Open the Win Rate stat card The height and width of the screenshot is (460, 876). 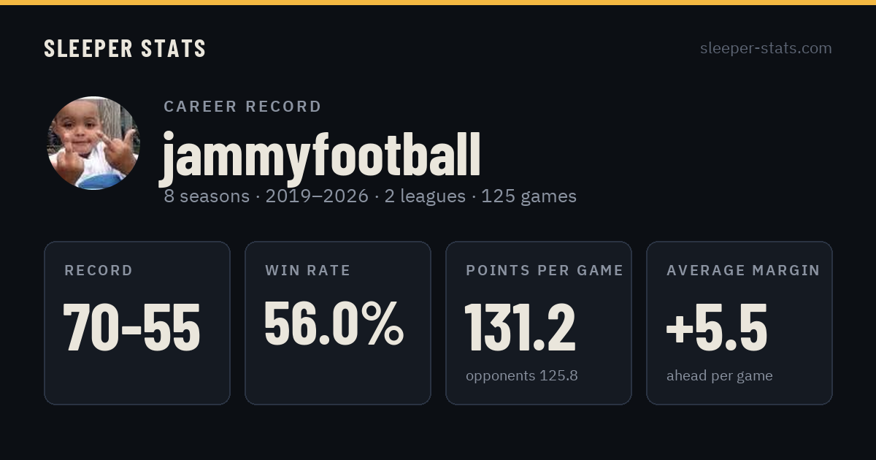pyautogui.click(x=338, y=323)
